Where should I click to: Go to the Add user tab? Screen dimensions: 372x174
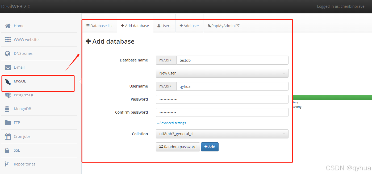point(189,26)
